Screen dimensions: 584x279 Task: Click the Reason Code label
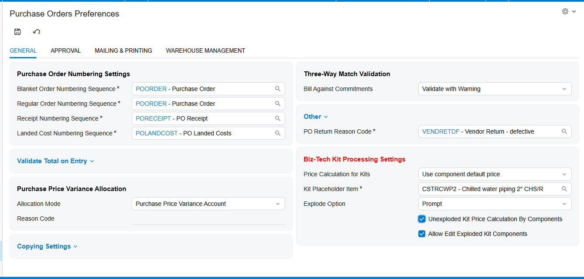click(x=36, y=218)
